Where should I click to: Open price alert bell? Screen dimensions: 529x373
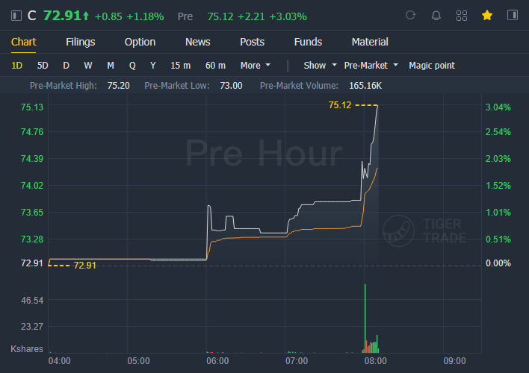[436, 16]
